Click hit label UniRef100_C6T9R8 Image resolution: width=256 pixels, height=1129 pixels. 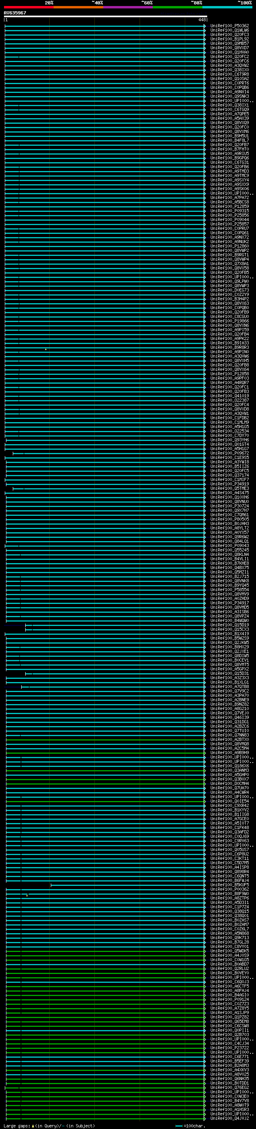point(230,74)
